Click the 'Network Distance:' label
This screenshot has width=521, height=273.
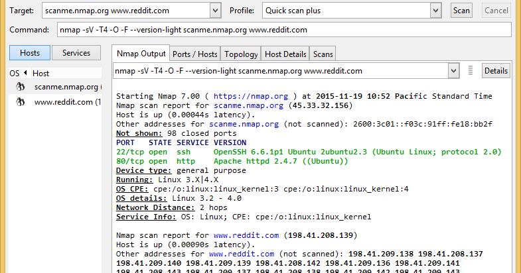(x=155, y=207)
